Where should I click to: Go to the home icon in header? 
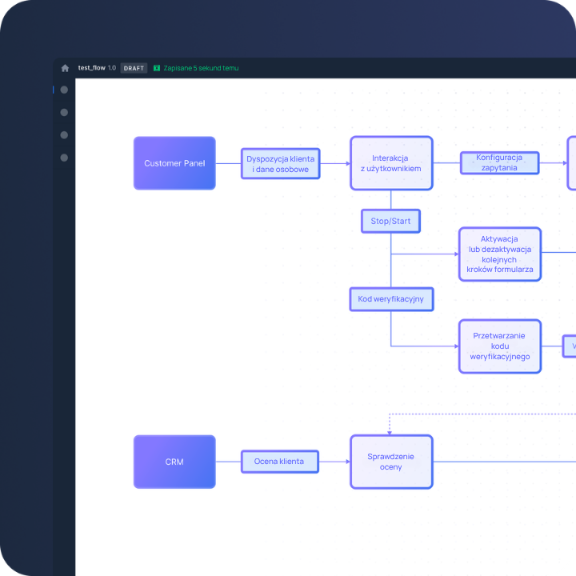point(65,68)
